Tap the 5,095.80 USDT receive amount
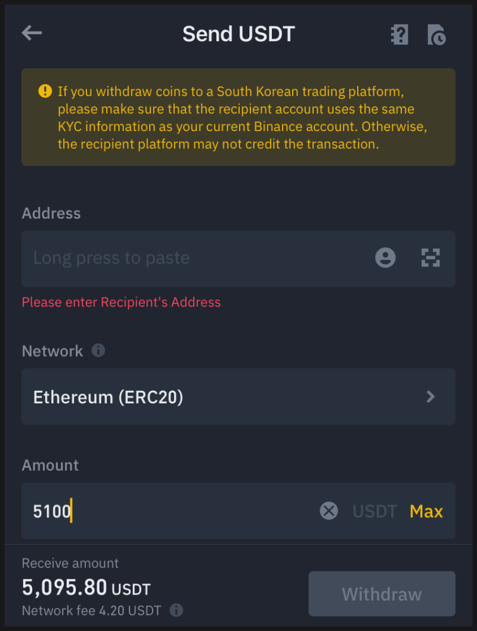This screenshot has width=477, height=631. [x=86, y=588]
